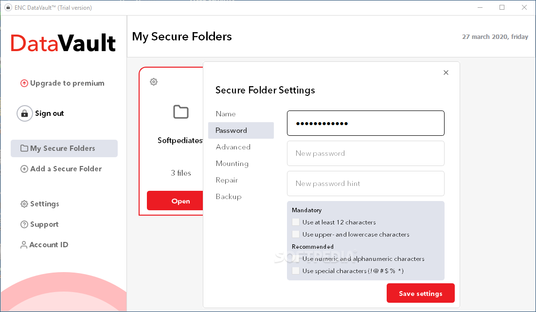
Task: Click Upgrade to premium link
Action: pyautogui.click(x=67, y=83)
